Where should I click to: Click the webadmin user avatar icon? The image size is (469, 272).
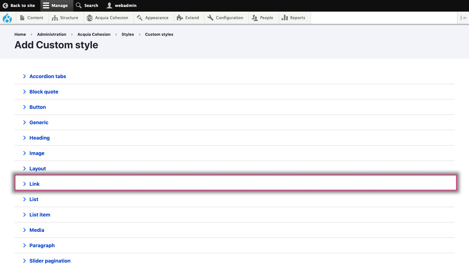109,5
